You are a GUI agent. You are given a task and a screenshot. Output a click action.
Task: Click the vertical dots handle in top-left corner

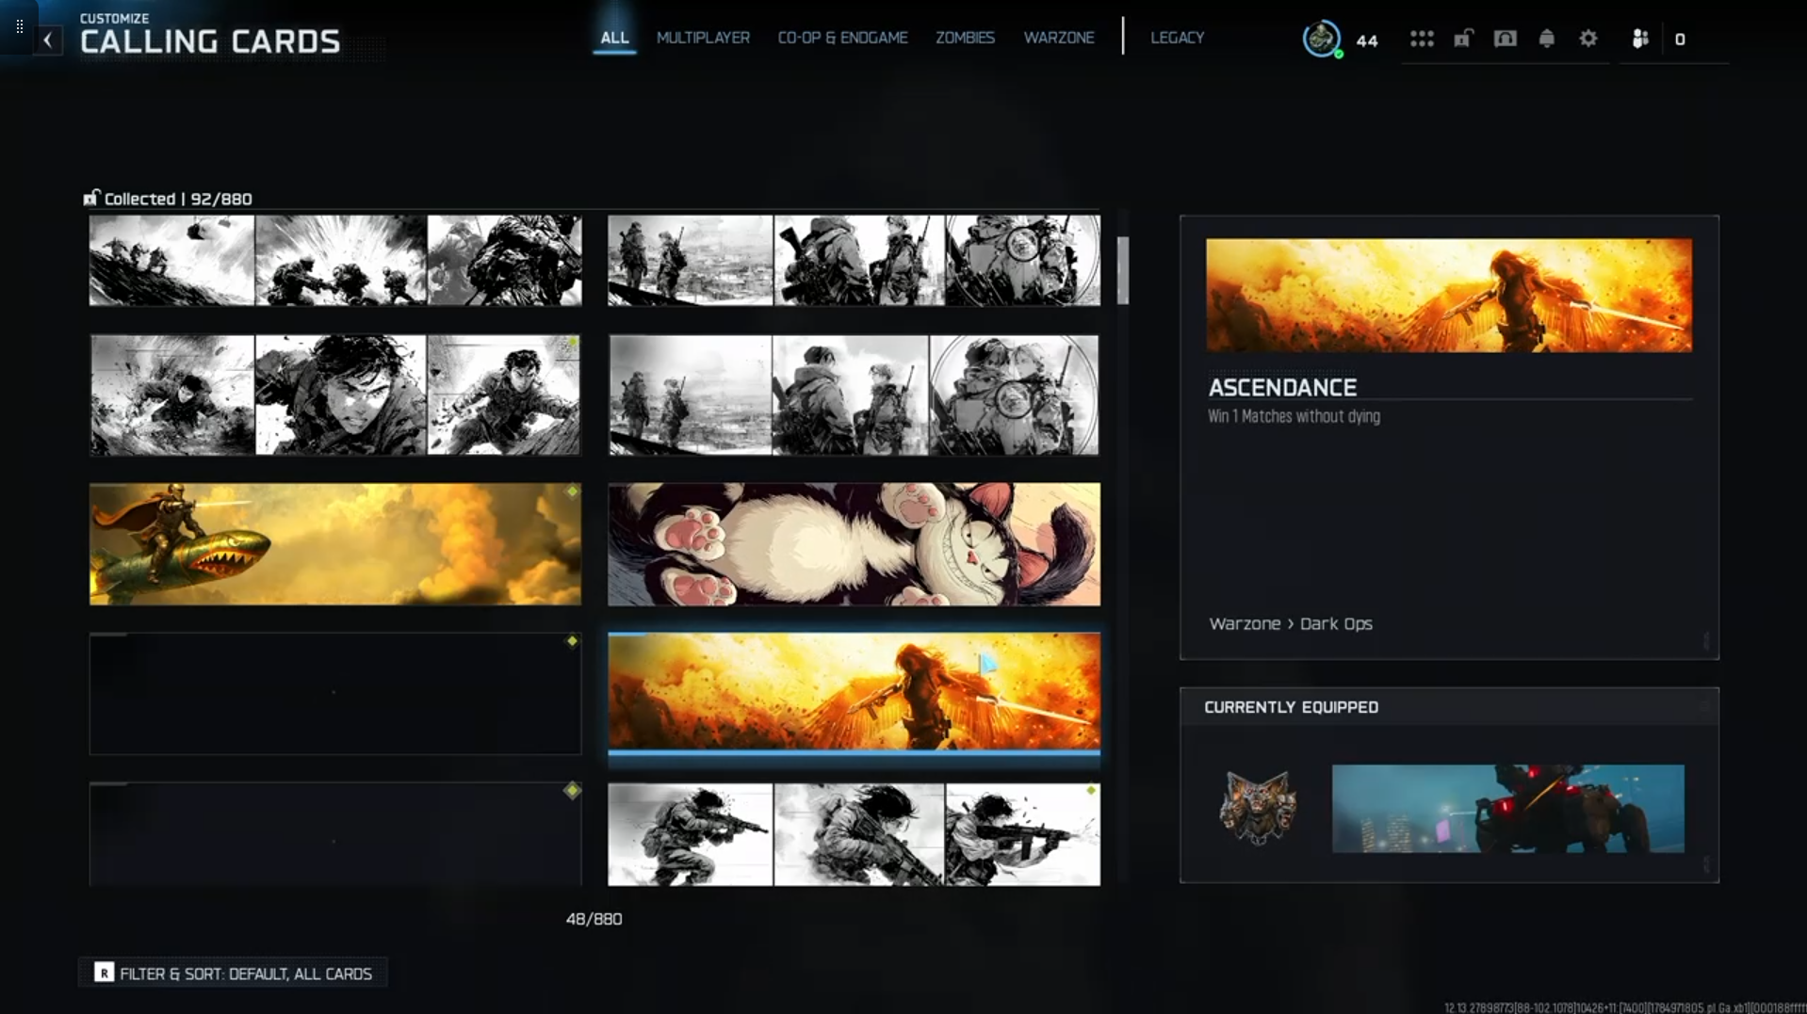tap(20, 26)
